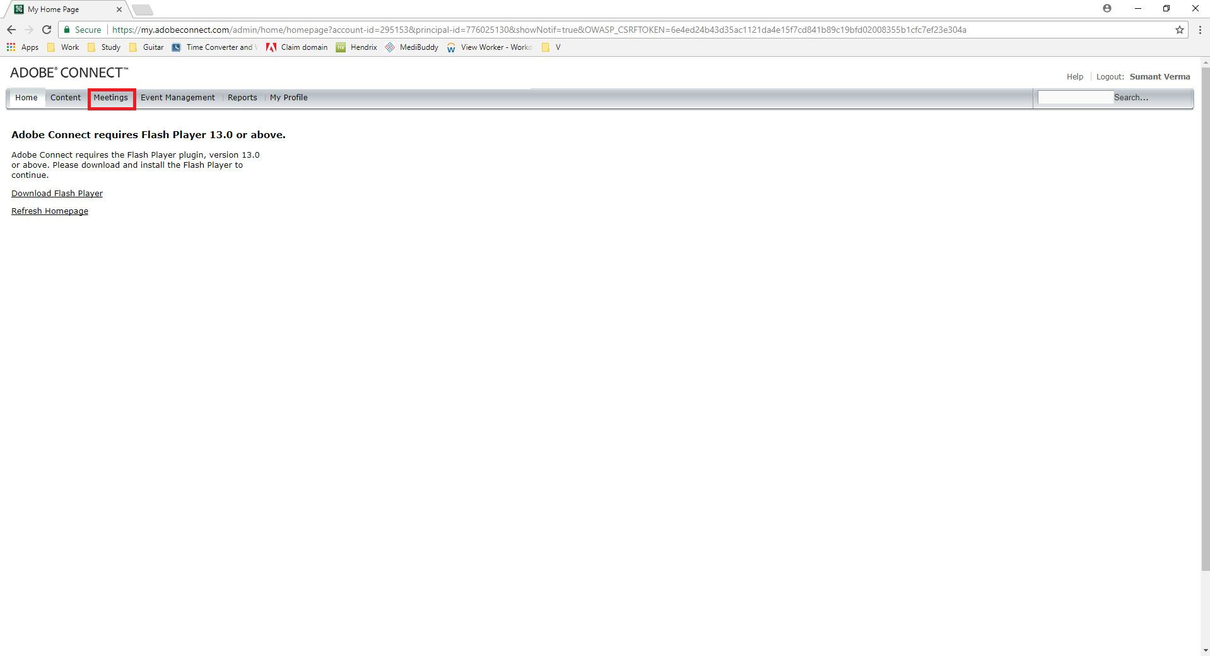The image size is (1210, 656).
Task: Close the My Home Page browser tab
Action: click(x=119, y=9)
